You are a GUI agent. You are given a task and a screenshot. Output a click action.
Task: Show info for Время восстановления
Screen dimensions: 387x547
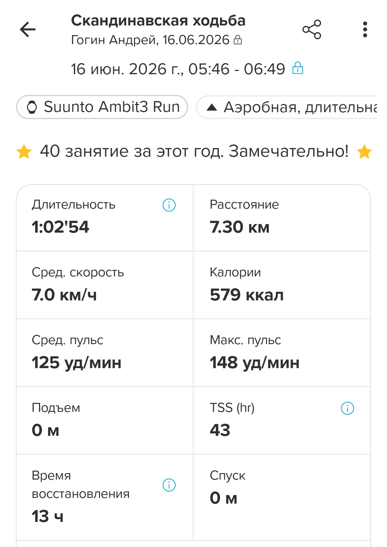click(x=169, y=485)
